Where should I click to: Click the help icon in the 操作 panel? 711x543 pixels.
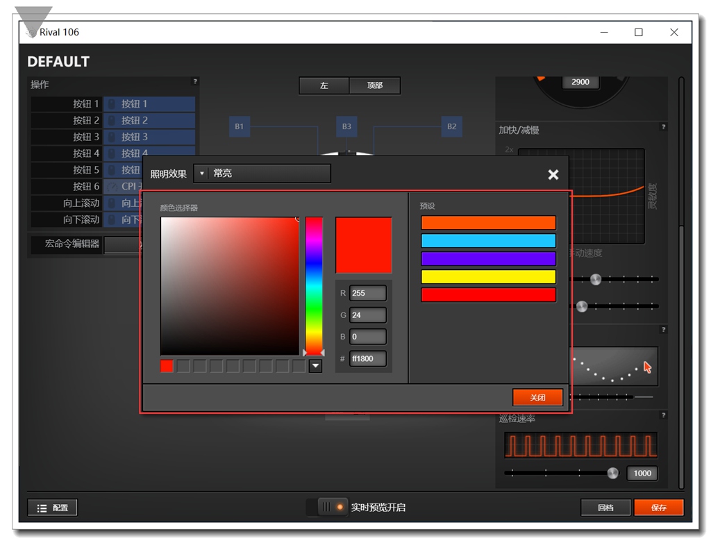coord(195,81)
